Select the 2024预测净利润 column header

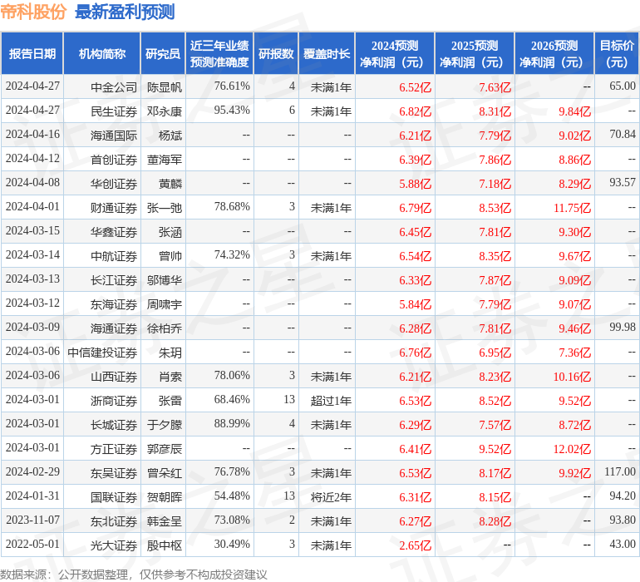point(395,53)
